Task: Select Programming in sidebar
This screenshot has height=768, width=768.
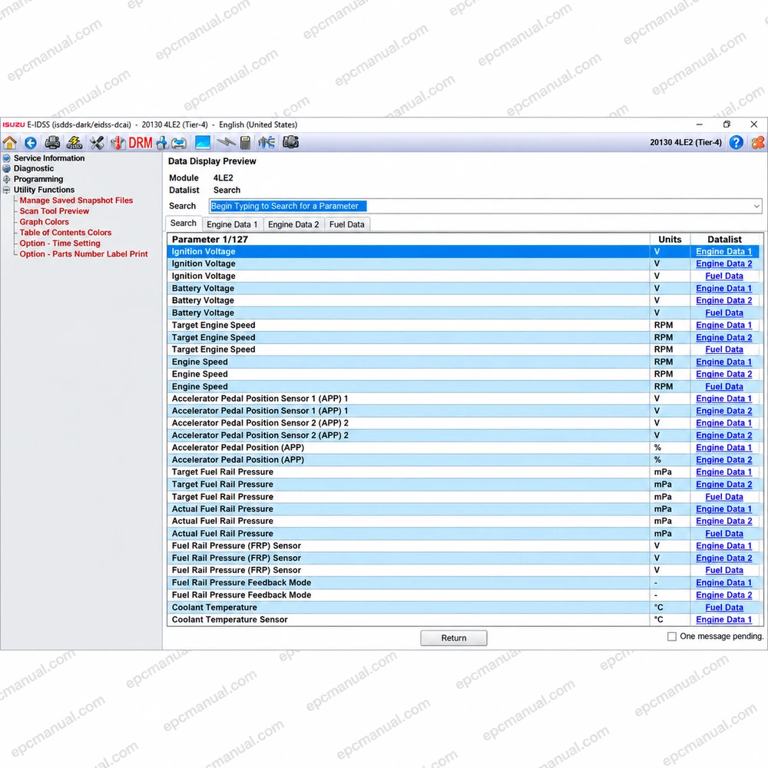Action: pos(38,179)
